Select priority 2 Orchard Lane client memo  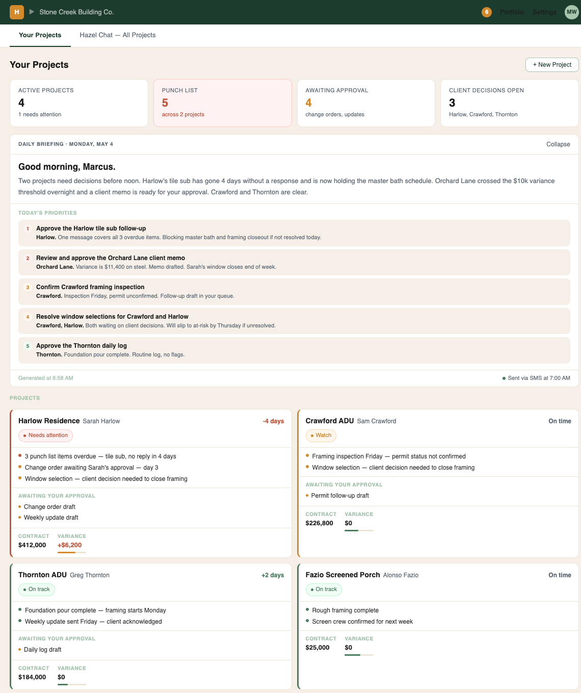tap(294, 262)
